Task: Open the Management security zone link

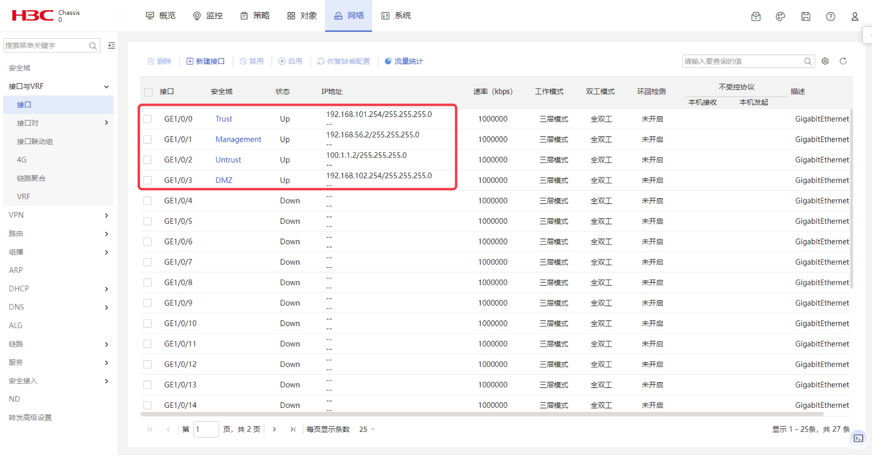Action: coord(238,139)
